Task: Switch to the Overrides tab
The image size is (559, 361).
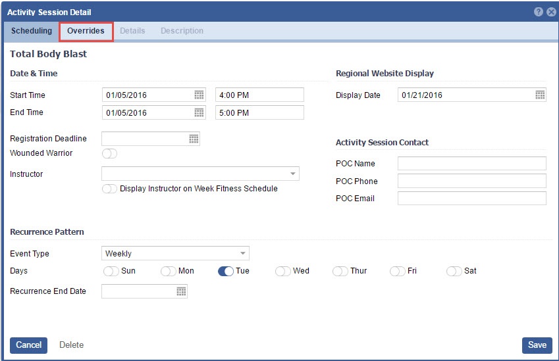Action: (x=86, y=31)
